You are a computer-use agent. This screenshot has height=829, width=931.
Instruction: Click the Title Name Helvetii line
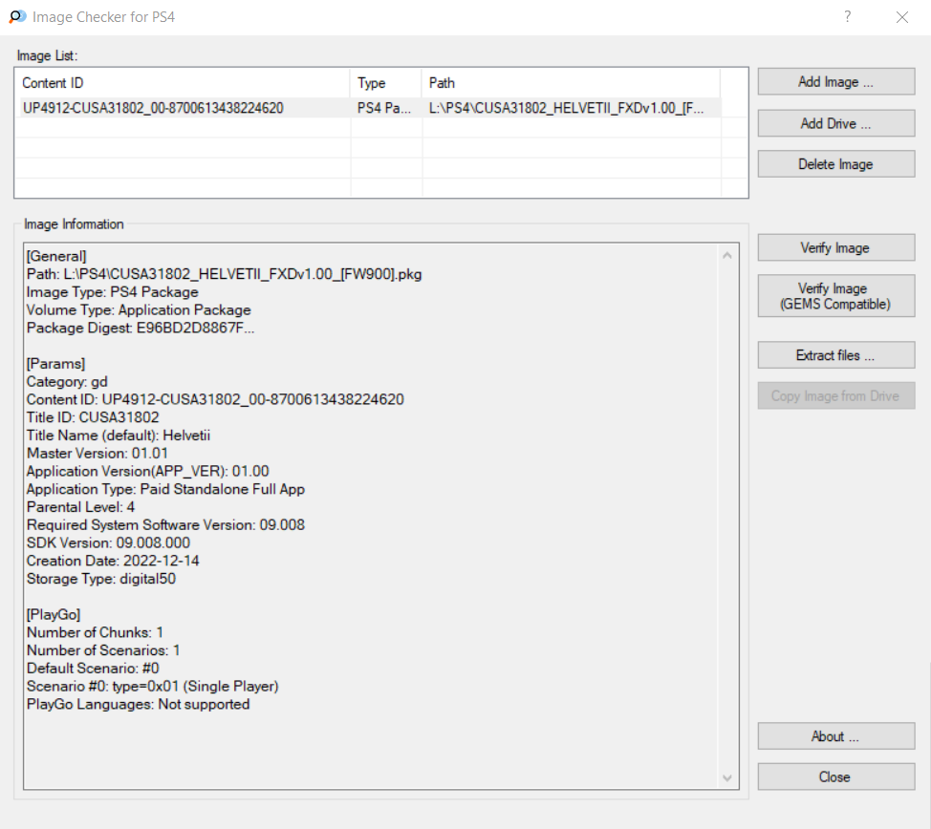(x=119, y=436)
